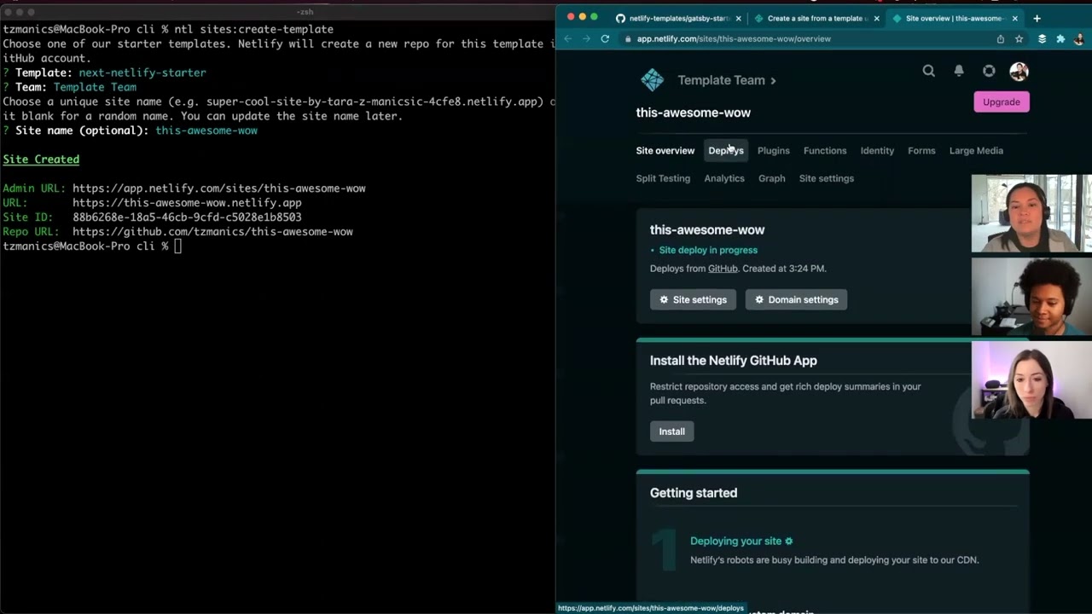Bookmark this page with the star

click(x=1019, y=38)
